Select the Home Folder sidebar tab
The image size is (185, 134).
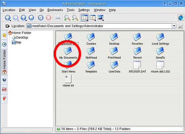[x=4, y=62]
